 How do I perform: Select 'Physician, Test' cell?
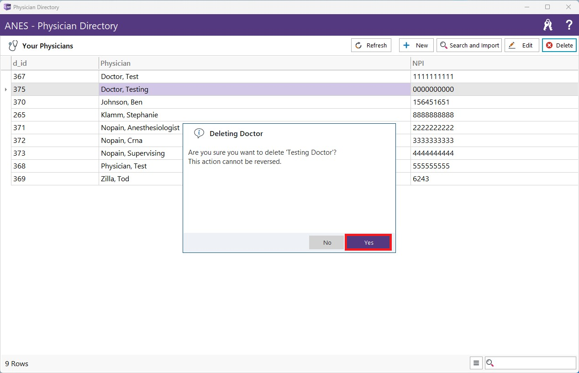tap(141, 166)
